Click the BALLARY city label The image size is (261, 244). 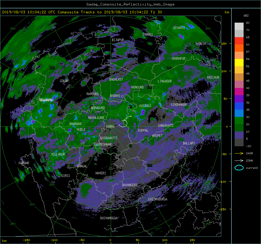(x=189, y=143)
